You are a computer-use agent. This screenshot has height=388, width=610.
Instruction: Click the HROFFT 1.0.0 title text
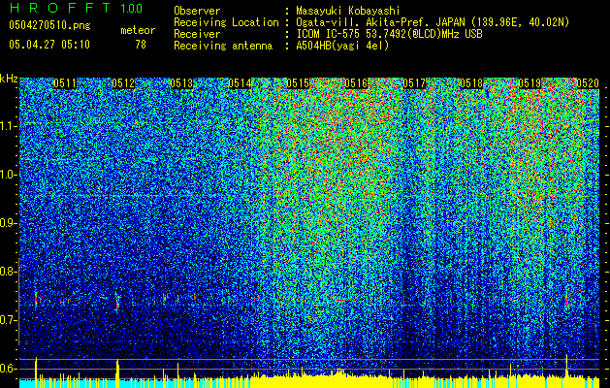(x=77, y=8)
